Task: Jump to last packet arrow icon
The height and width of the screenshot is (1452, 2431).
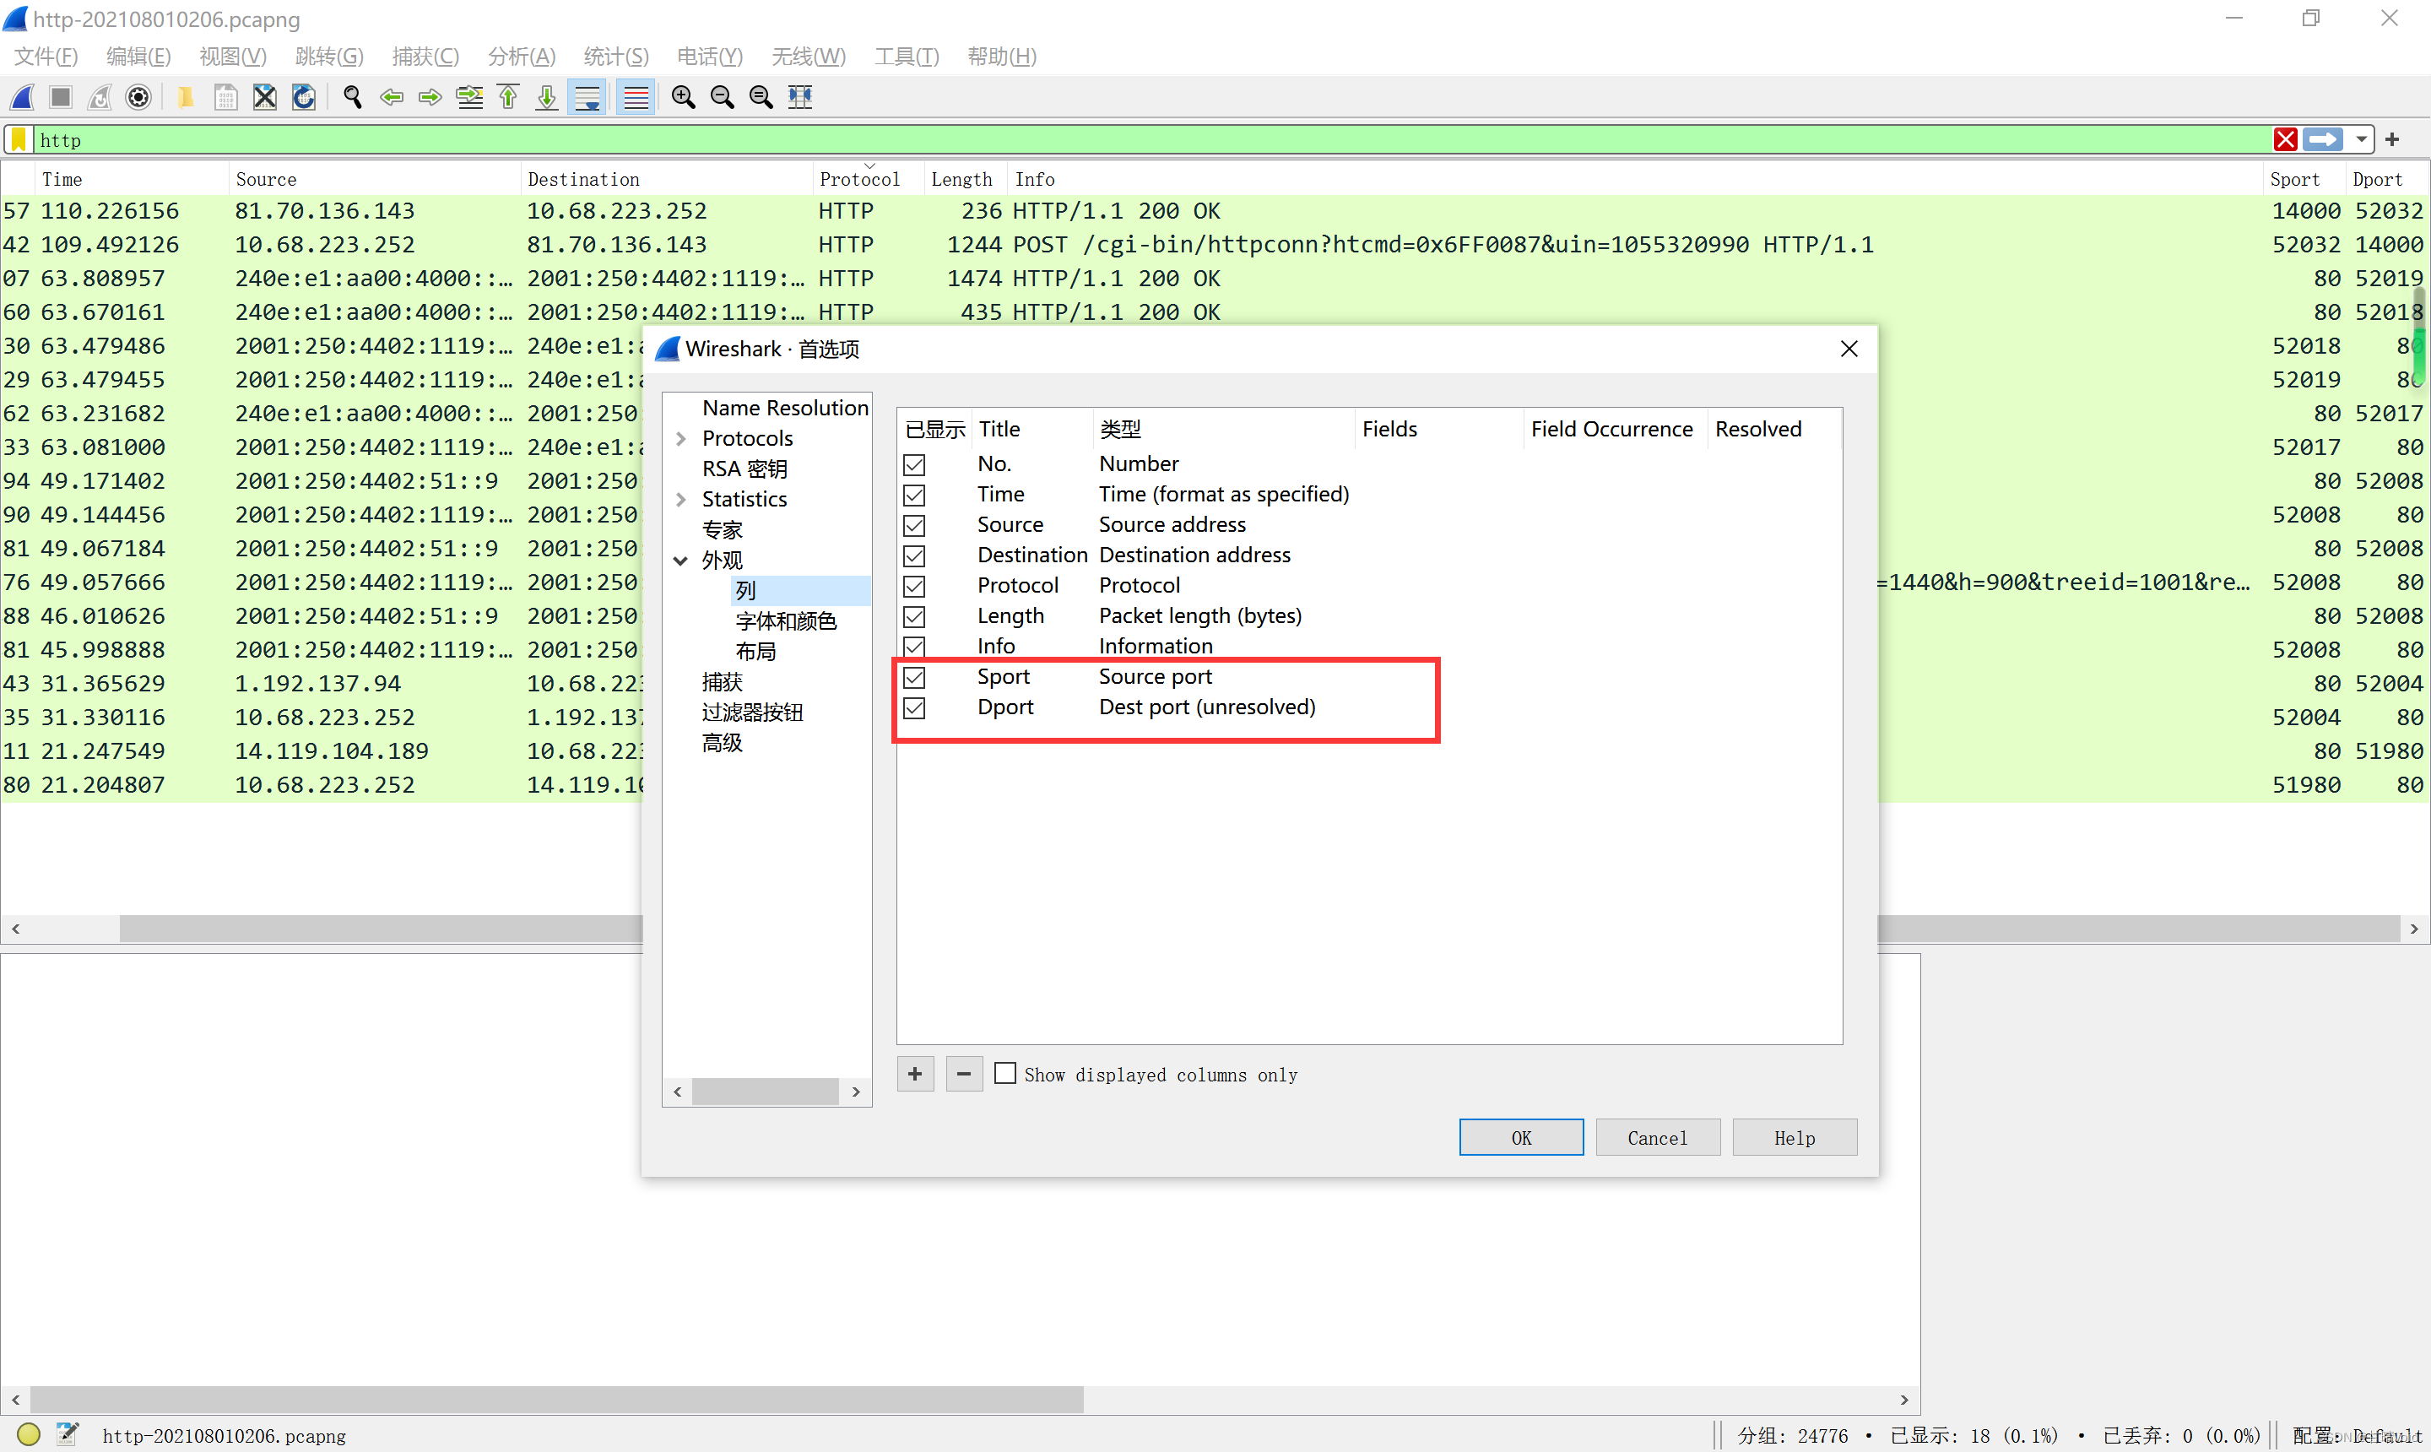Action: tap(547, 97)
